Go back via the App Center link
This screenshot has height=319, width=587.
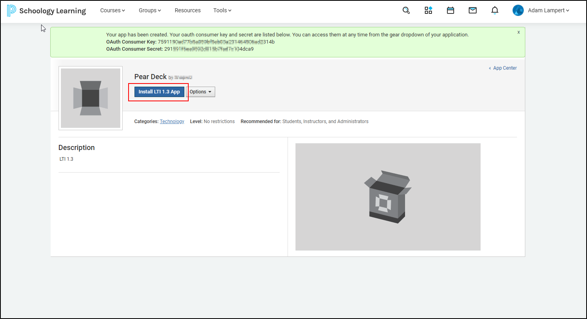click(x=503, y=68)
